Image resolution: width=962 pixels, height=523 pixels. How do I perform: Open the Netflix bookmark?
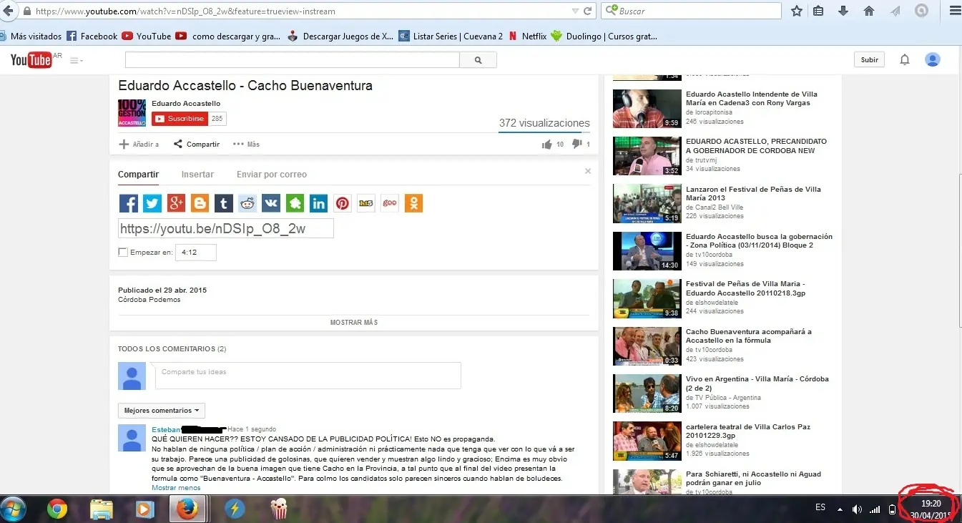pos(528,36)
